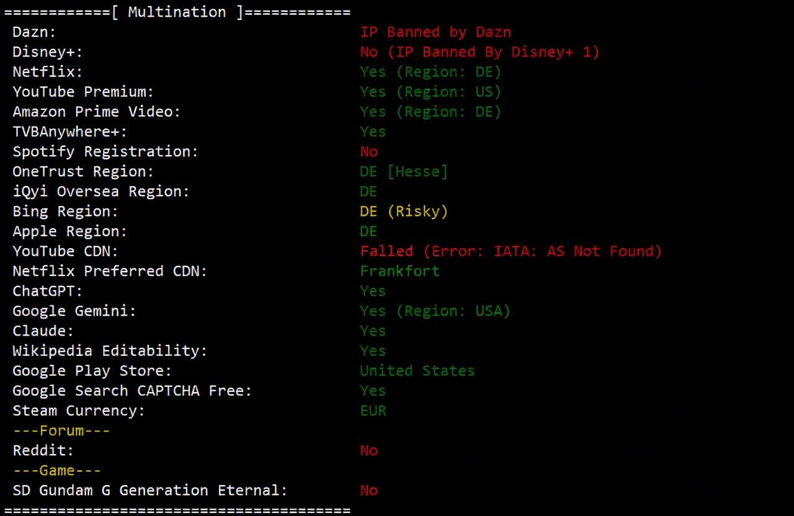Select the "Reddit:" label
This screenshot has height=516, width=794.
[x=43, y=450]
